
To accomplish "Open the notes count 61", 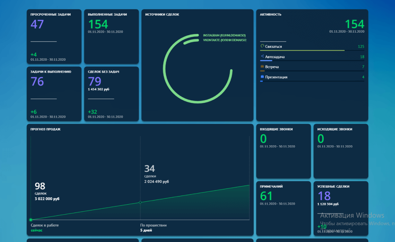I will 266,196.
